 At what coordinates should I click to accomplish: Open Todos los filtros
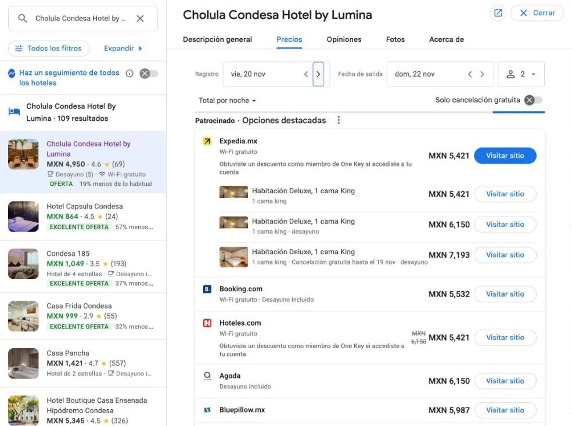click(x=49, y=48)
